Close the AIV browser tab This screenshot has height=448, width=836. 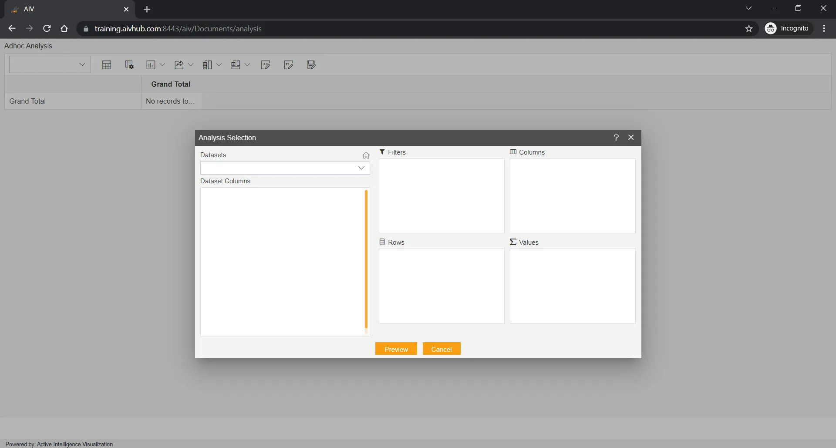tap(126, 9)
